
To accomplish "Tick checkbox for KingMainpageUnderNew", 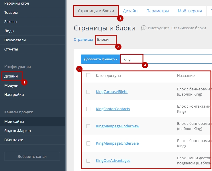I will 88,126.
